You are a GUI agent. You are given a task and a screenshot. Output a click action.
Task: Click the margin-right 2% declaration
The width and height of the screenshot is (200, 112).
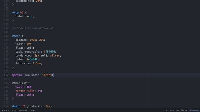(29, 91)
